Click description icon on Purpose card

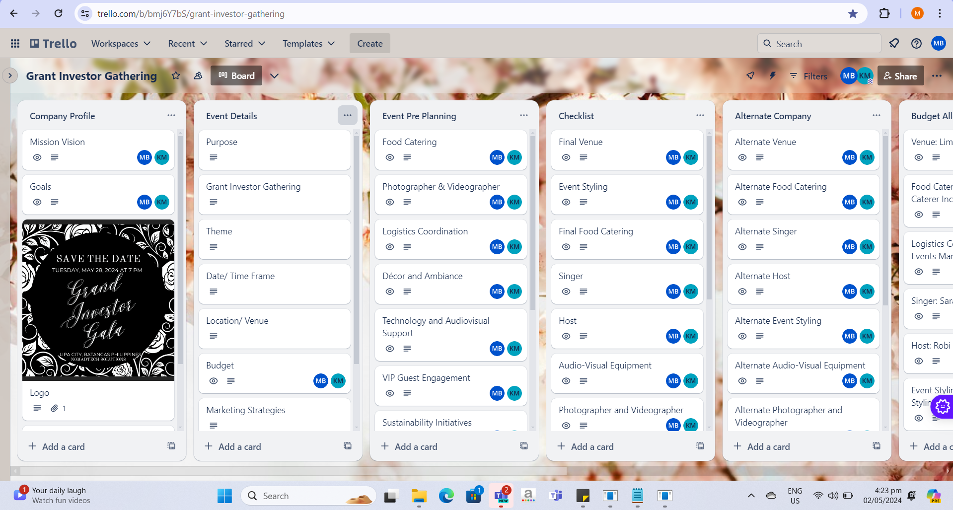[x=214, y=157]
